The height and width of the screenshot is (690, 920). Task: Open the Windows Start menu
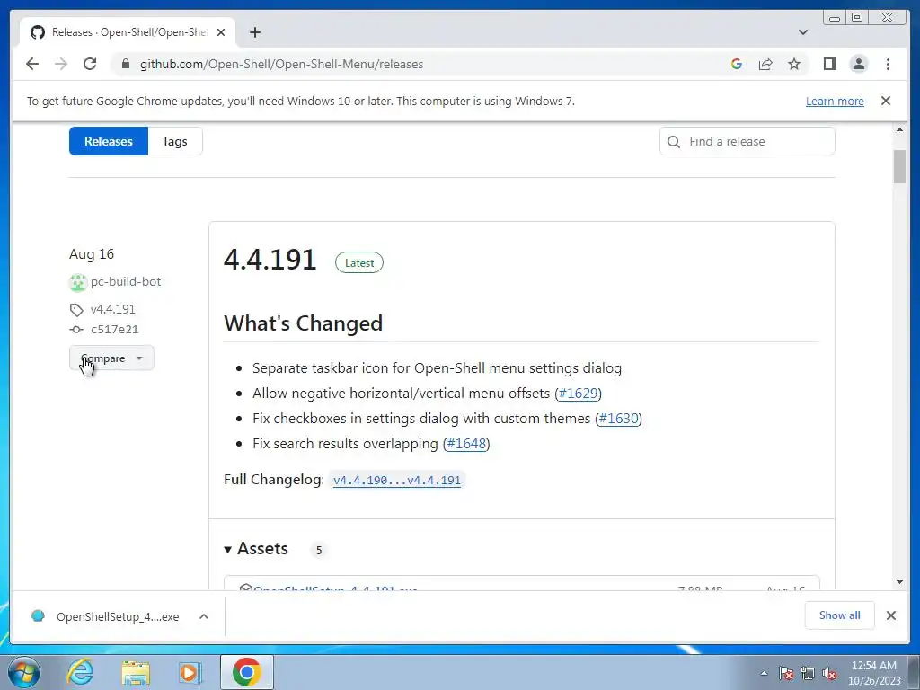(24, 672)
